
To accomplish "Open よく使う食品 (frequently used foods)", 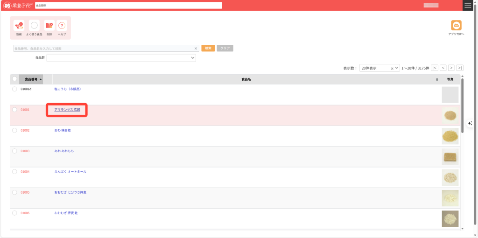I will (x=34, y=26).
